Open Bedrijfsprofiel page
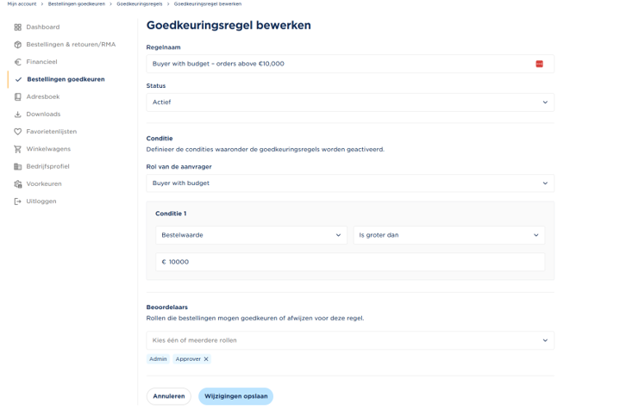 coord(47,166)
